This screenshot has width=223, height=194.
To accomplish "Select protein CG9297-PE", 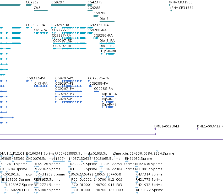I will (64, 99).
